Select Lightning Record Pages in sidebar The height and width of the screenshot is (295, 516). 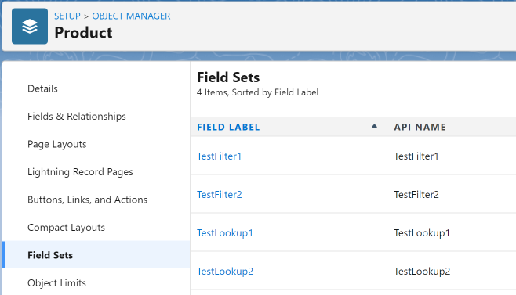click(x=80, y=172)
